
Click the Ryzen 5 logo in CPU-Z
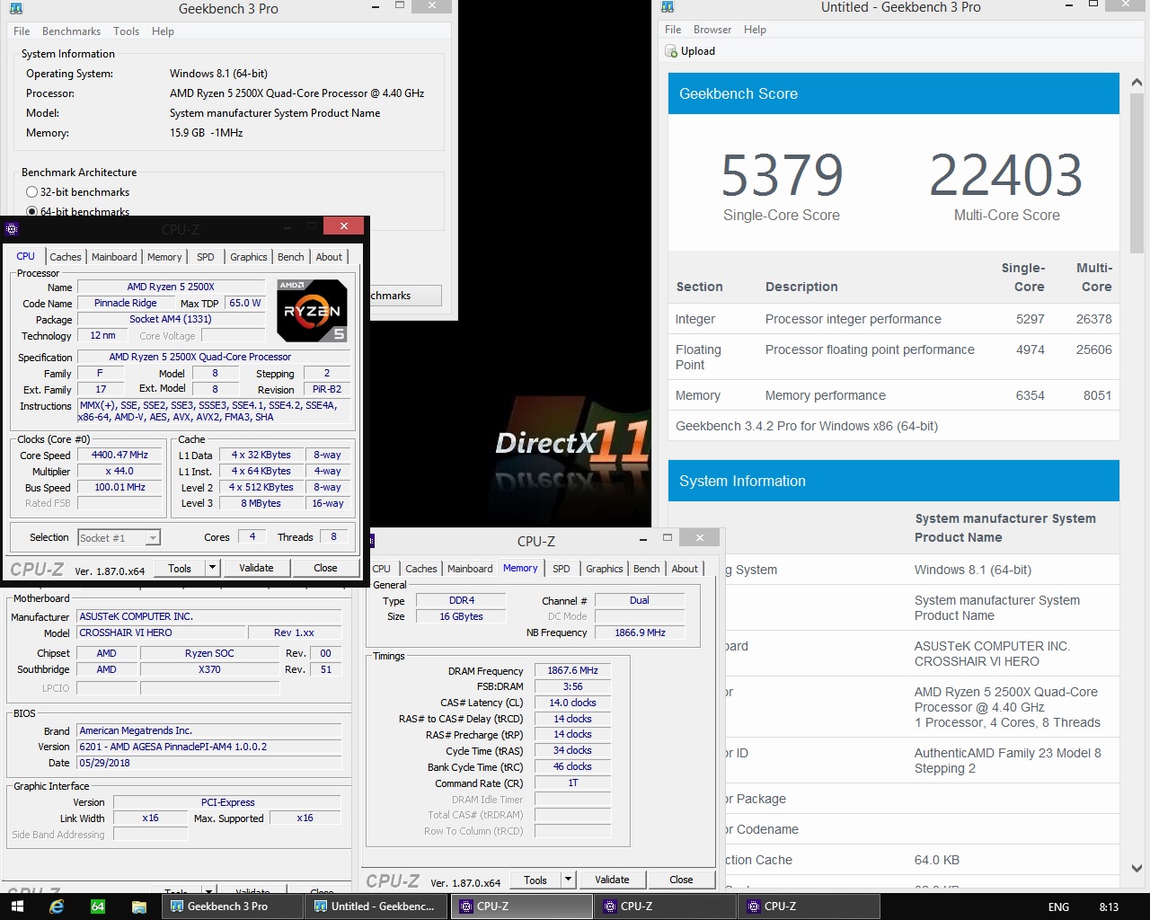pyautogui.click(x=312, y=310)
